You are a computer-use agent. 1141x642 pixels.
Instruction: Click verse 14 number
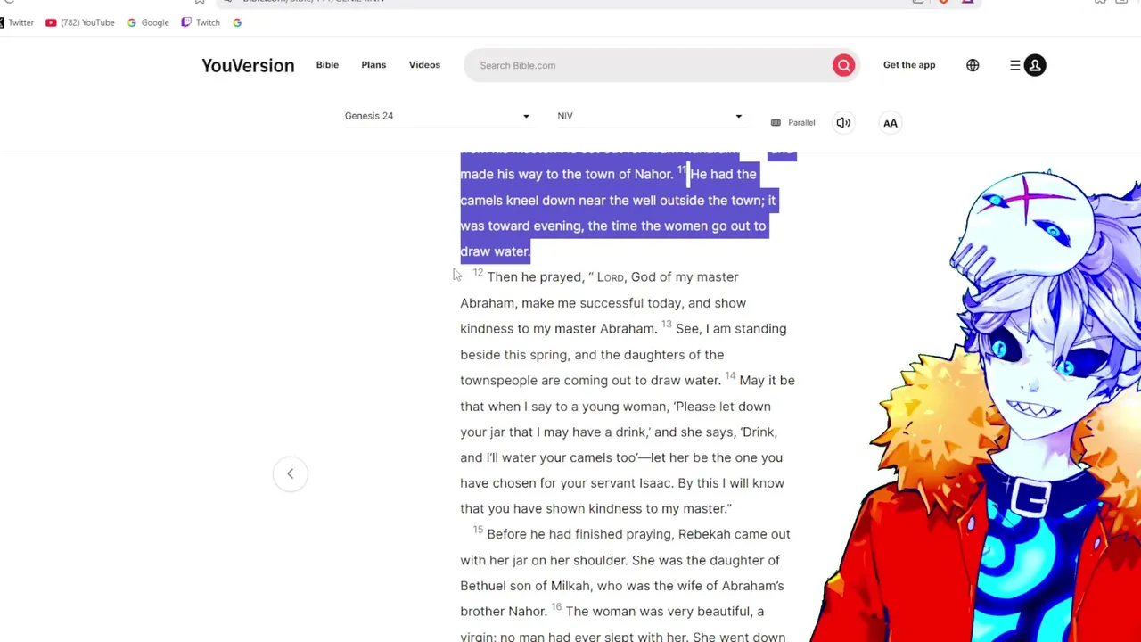click(x=730, y=376)
